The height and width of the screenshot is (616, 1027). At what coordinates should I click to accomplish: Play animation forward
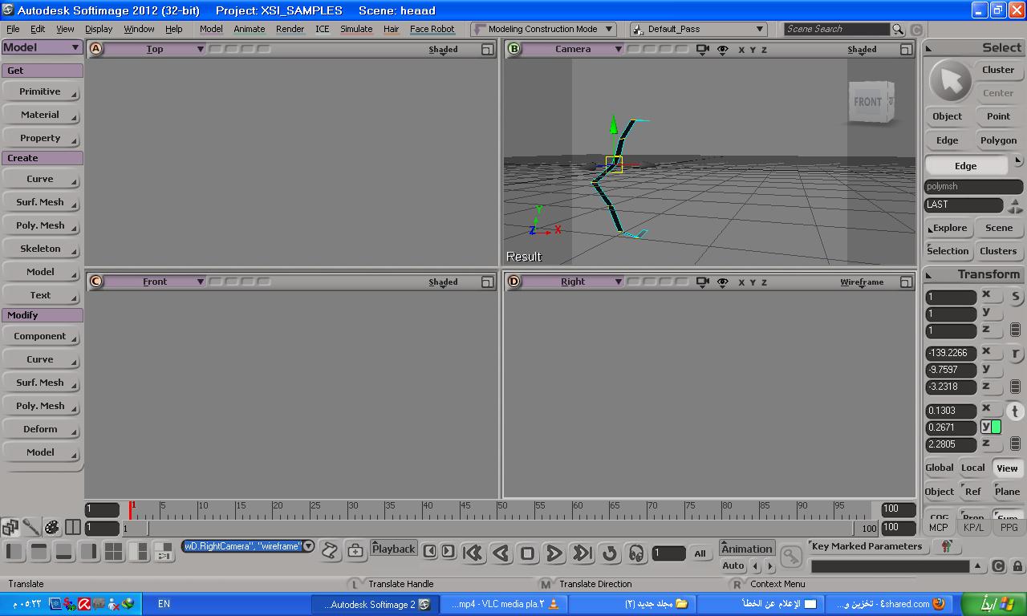coord(554,553)
